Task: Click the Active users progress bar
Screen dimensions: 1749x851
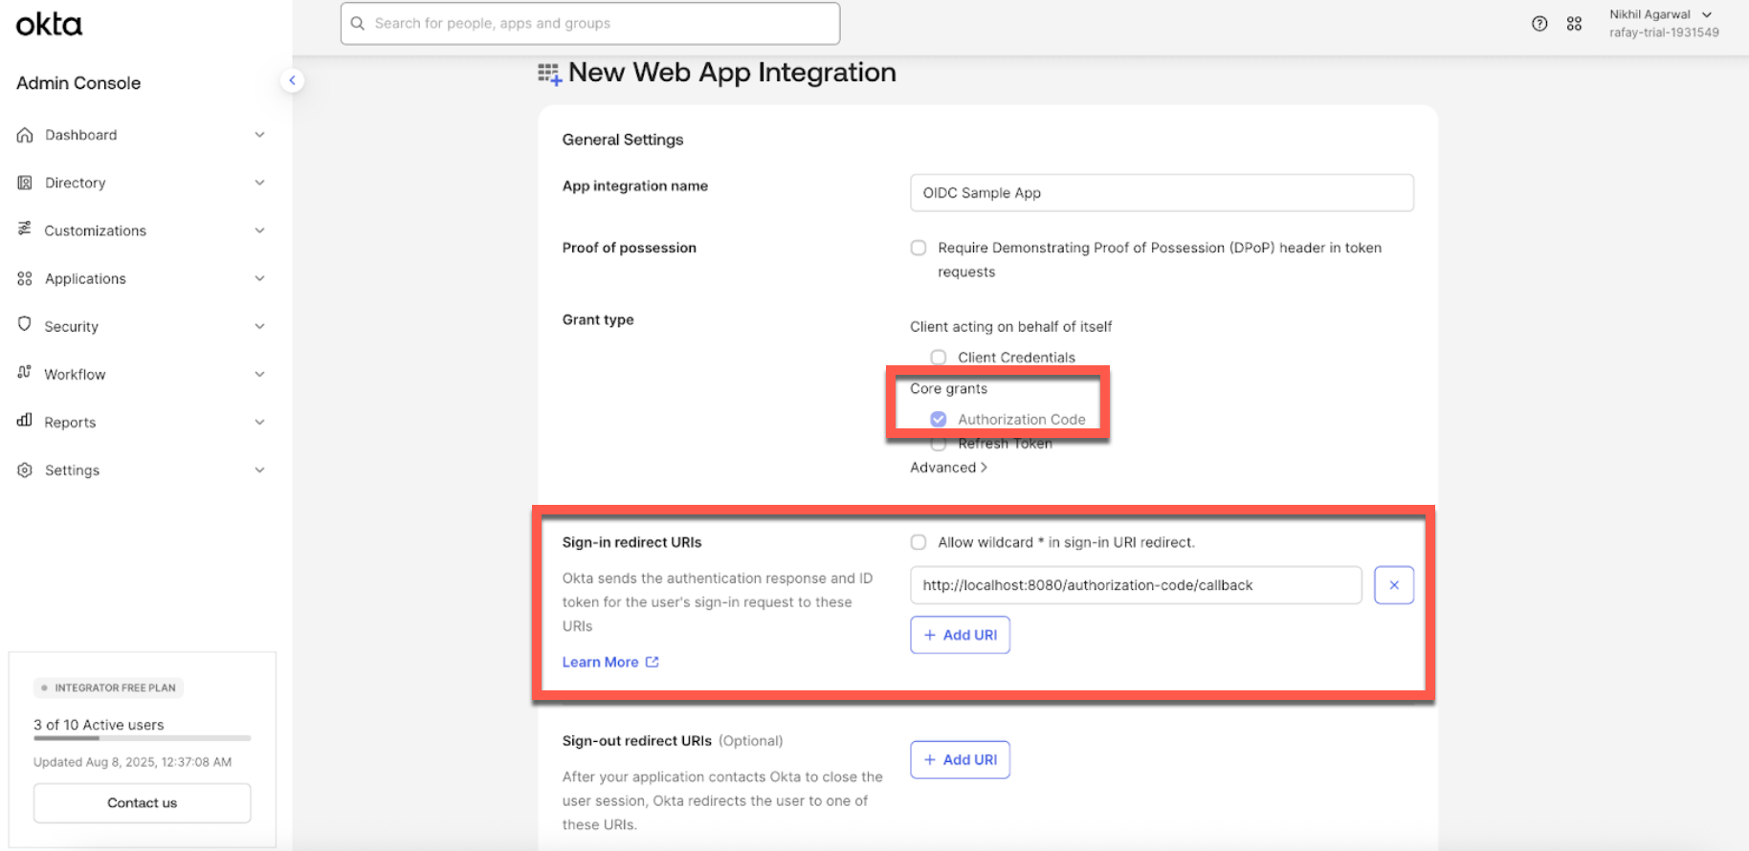Action: coord(142,738)
